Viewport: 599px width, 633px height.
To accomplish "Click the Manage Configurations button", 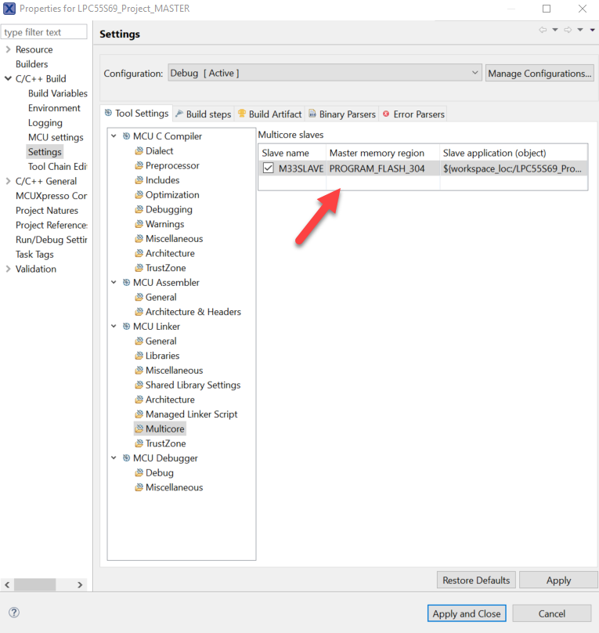I will coord(539,74).
